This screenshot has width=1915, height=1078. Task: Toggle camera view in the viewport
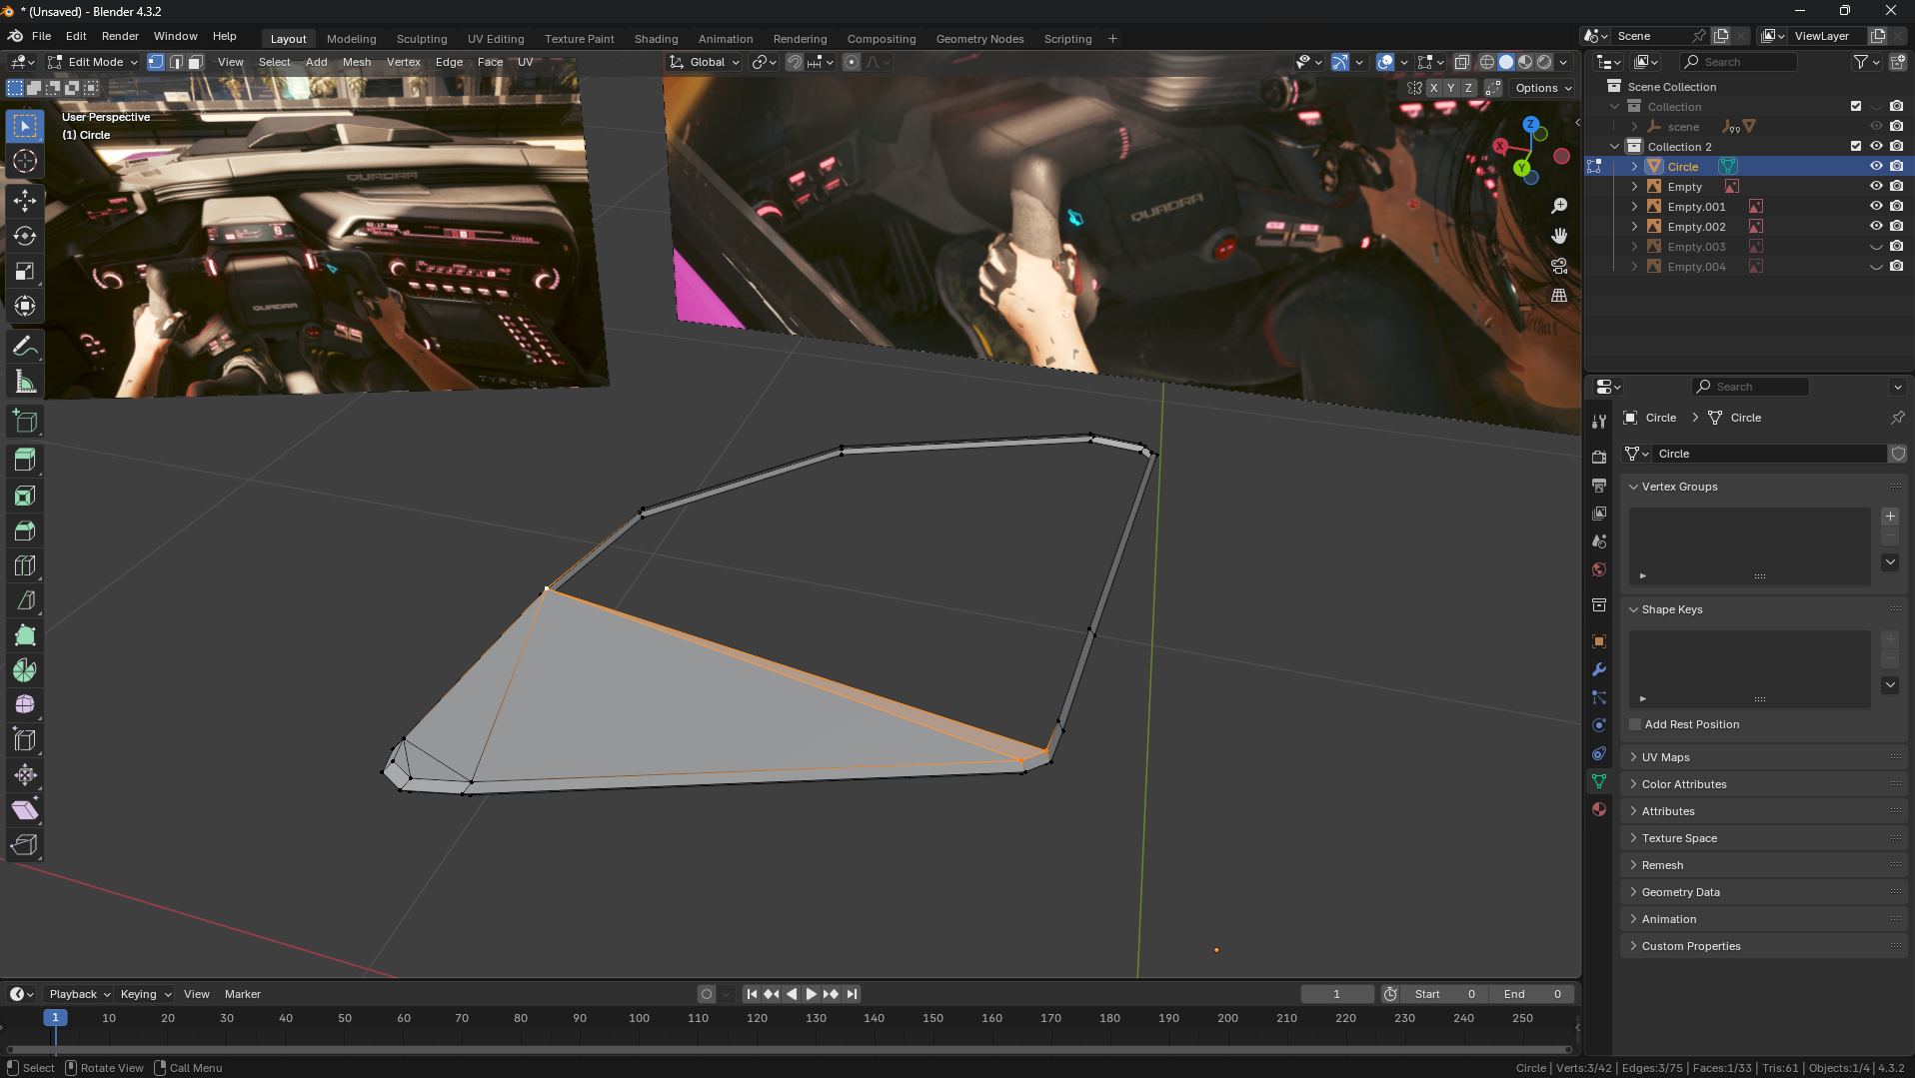[1559, 266]
